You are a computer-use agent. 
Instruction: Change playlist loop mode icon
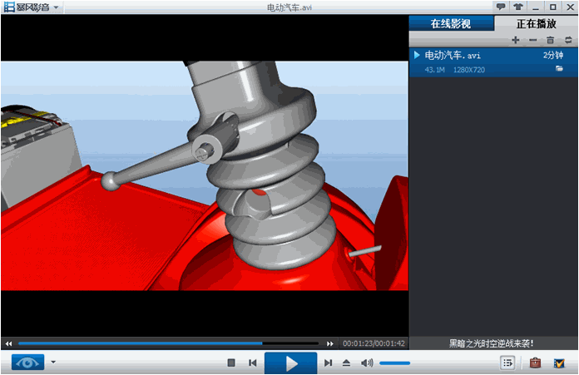[x=568, y=40]
